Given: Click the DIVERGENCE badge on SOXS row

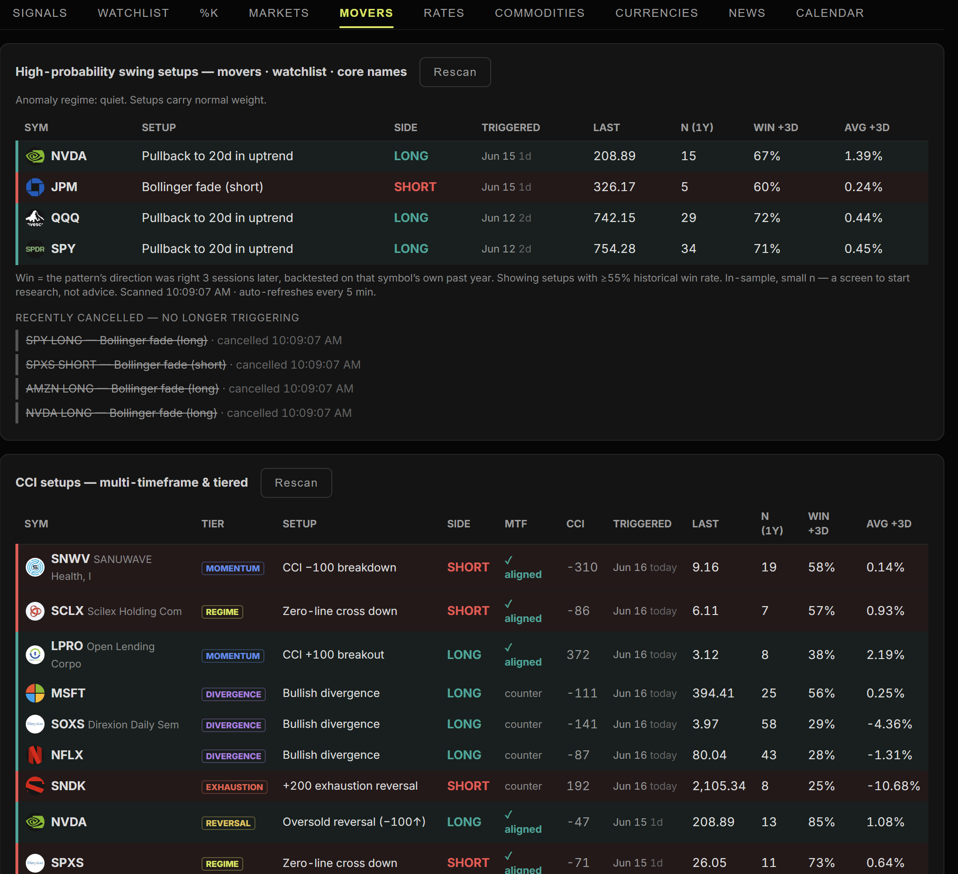Looking at the screenshot, I should coord(233,726).
